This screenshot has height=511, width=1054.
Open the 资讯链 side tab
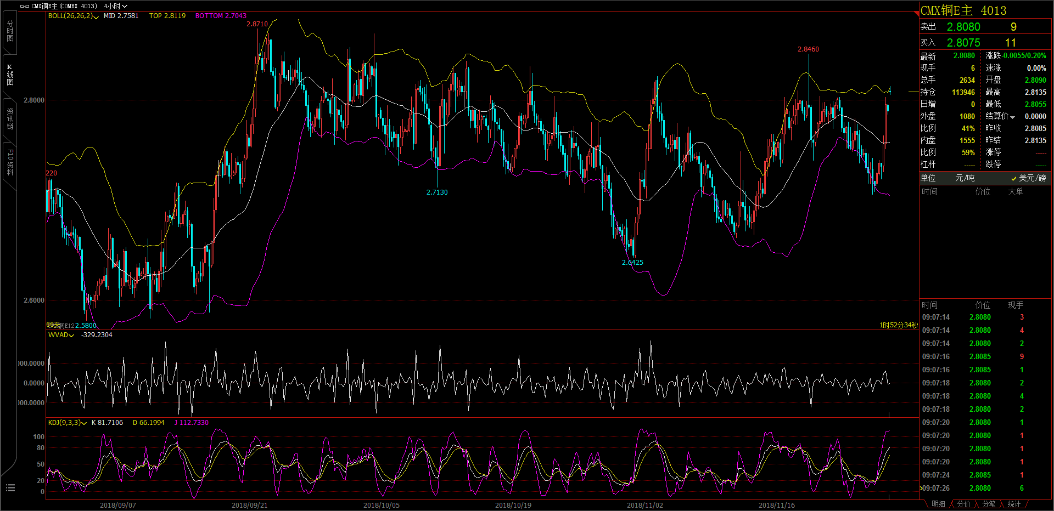point(10,119)
